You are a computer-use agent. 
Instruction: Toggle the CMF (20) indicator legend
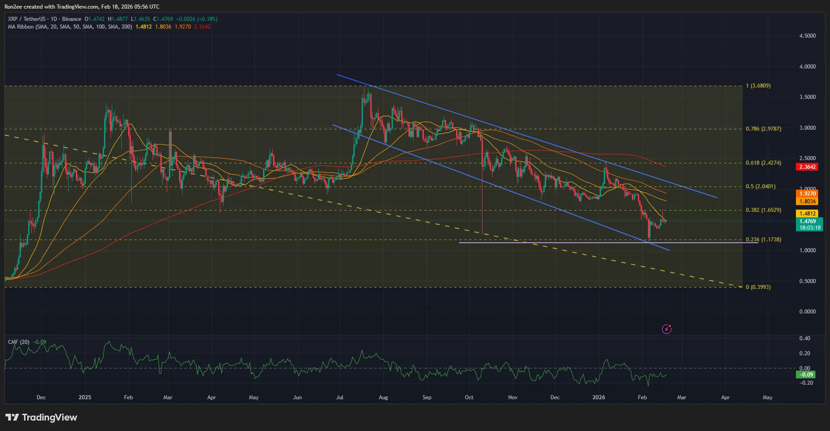tap(18, 343)
